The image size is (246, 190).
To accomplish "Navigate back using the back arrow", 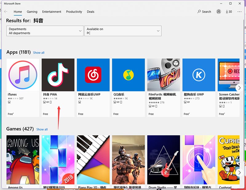I will coord(6,11).
